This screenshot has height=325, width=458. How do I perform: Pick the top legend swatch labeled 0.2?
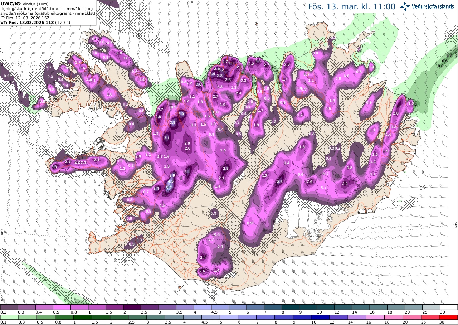pyautogui.click(x=9, y=307)
